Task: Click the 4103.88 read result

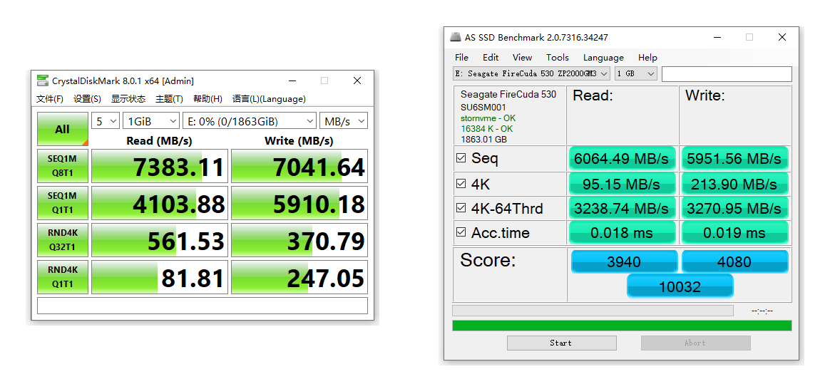Action: point(160,202)
